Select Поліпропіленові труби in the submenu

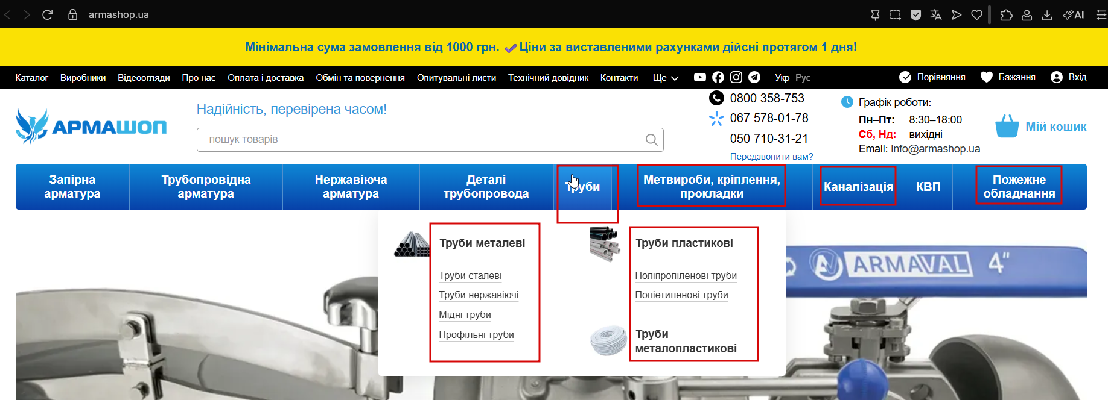point(686,275)
